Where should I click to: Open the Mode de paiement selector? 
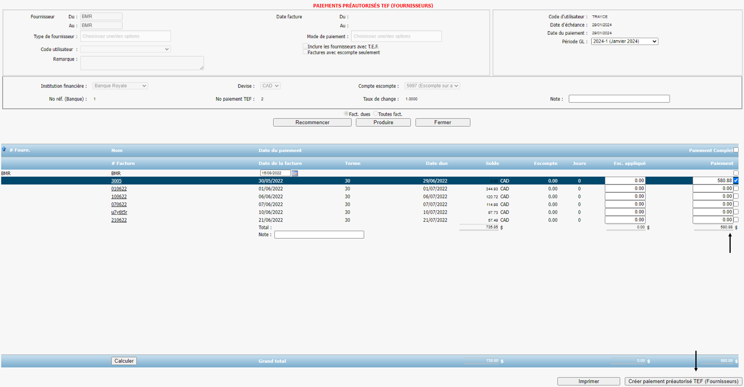point(396,36)
